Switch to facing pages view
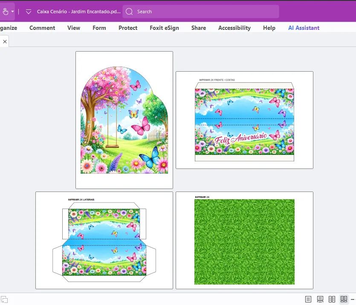Screen dimensions: 356x305 coord(332,299)
